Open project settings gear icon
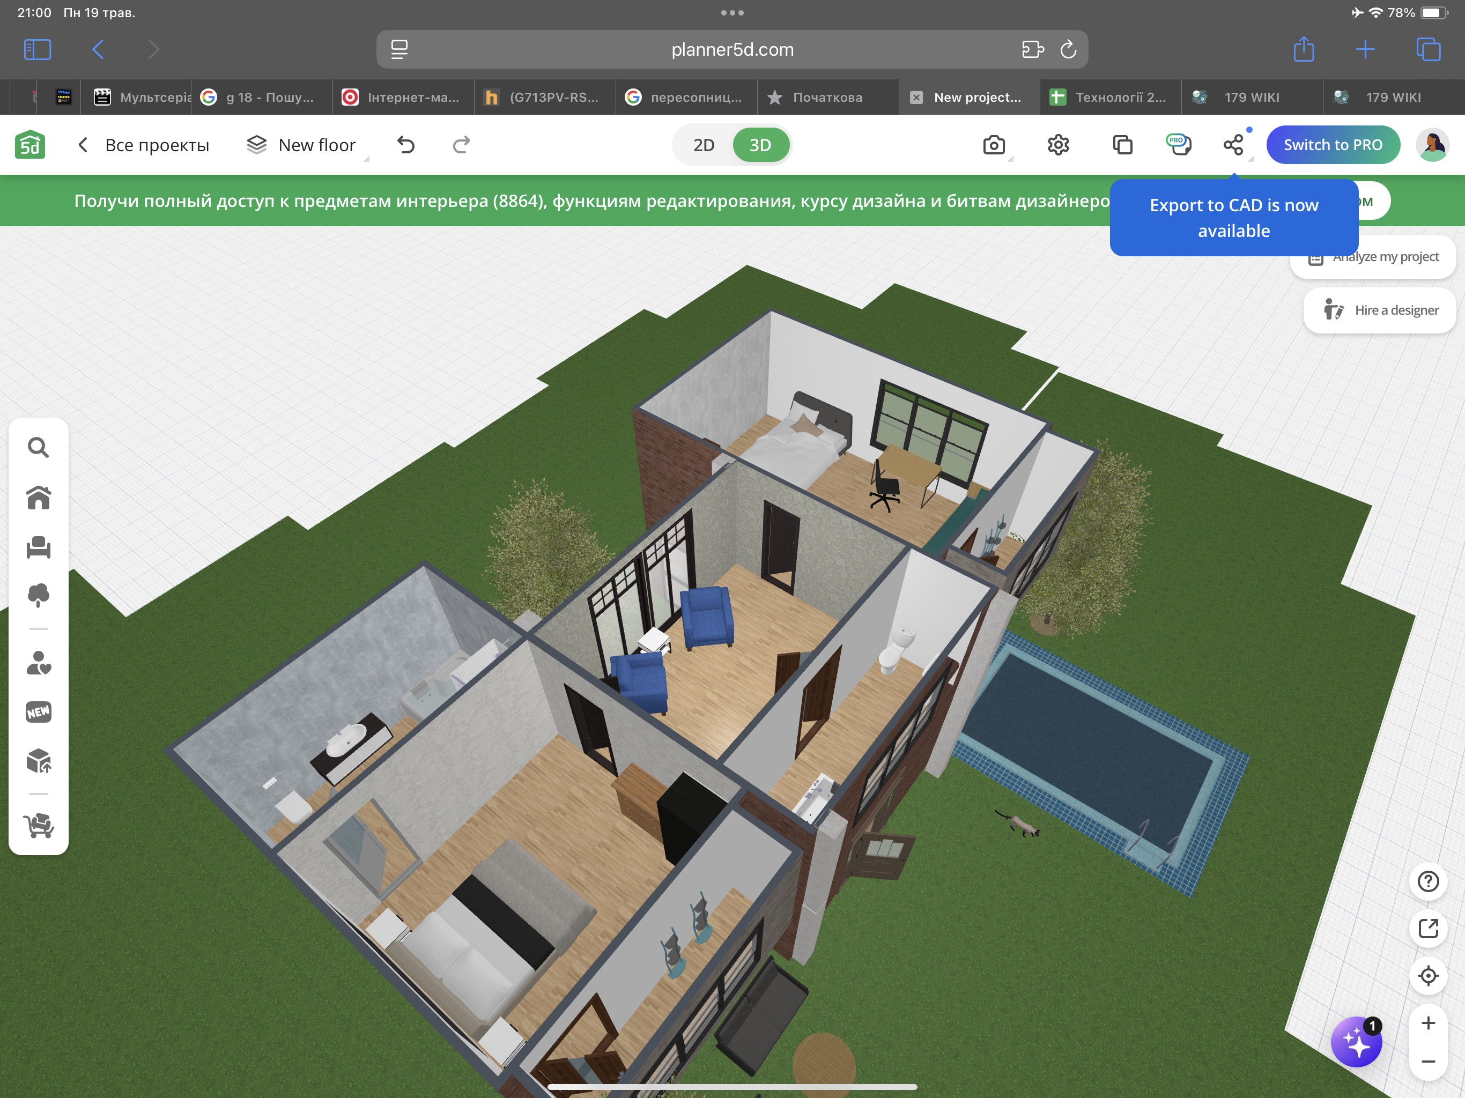The height and width of the screenshot is (1098, 1465). tap(1059, 145)
